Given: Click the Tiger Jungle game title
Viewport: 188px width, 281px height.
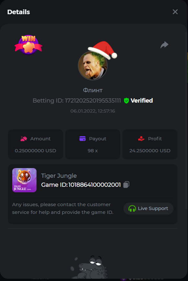Looking at the screenshot, I should coord(59,176).
